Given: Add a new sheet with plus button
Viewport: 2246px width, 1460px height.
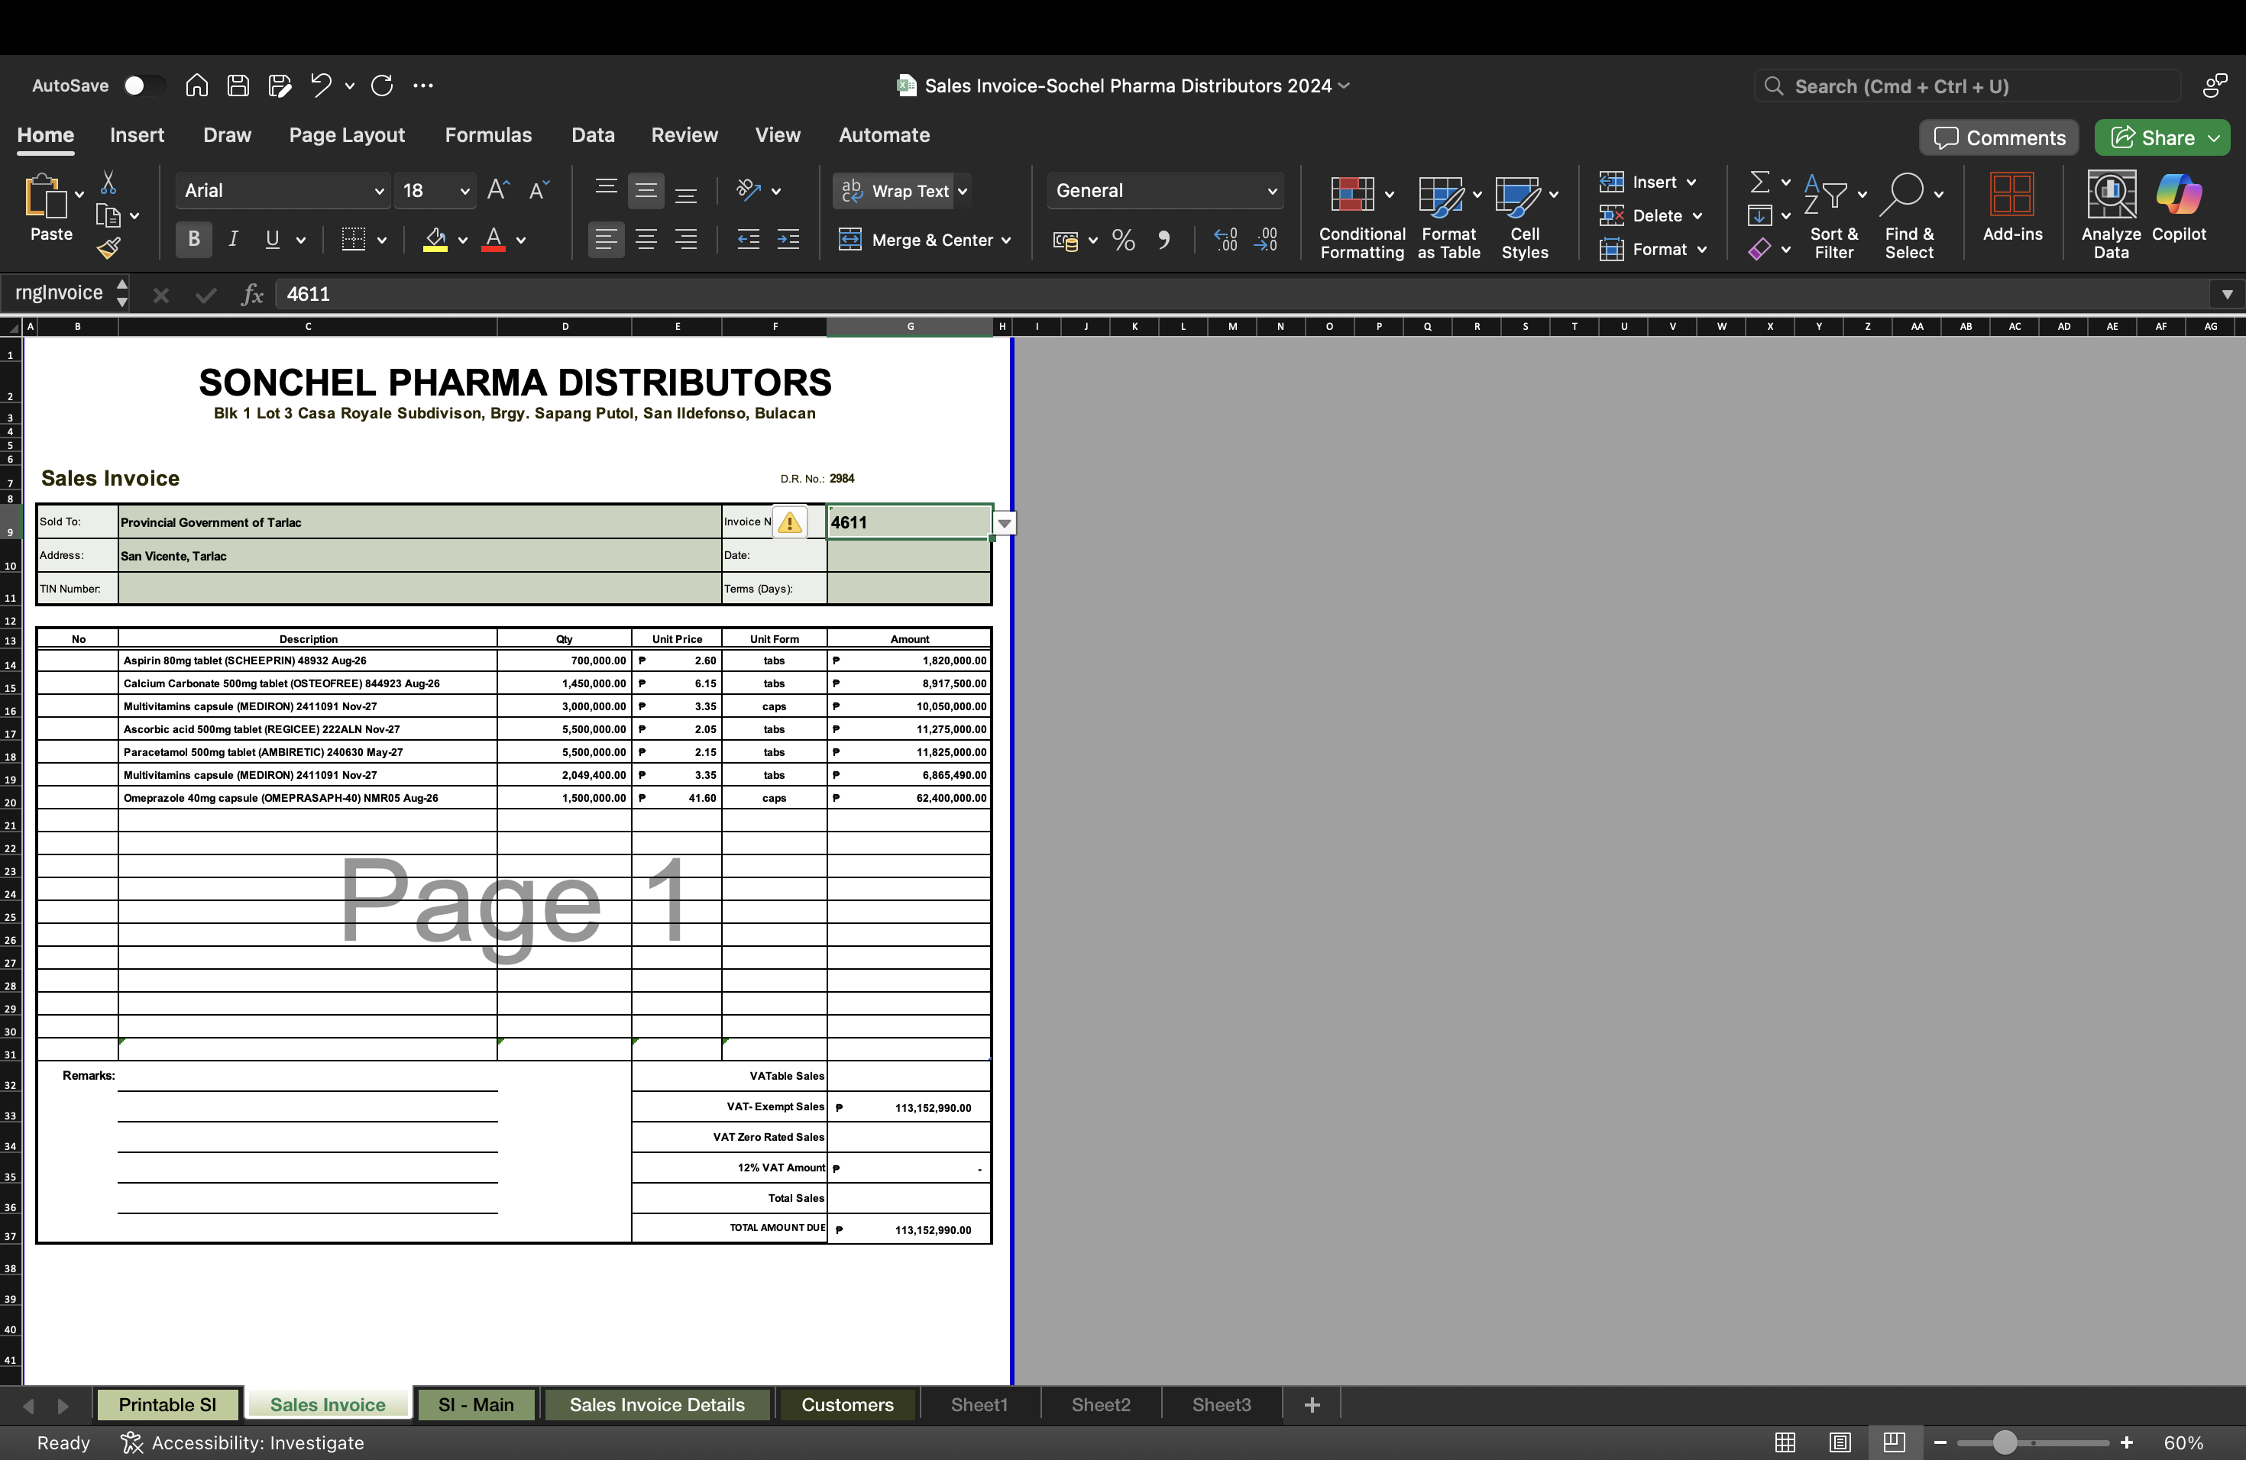Looking at the screenshot, I should pyautogui.click(x=1312, y=1405).
